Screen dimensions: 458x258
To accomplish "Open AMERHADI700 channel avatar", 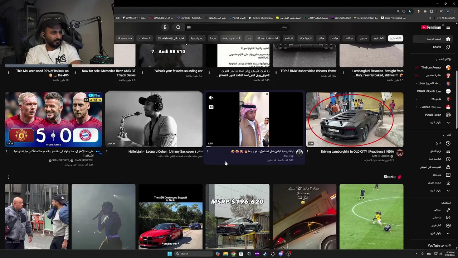I will pyautogui.click(x=400, y=153).
